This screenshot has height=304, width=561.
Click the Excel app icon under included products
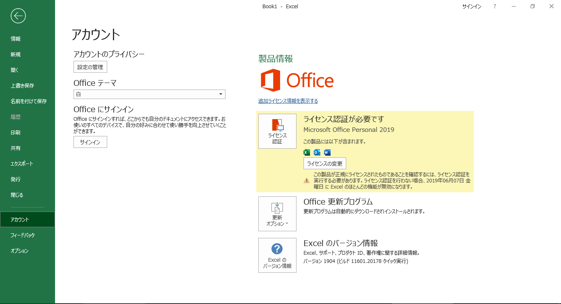pyautogui.click(x=306, y=152)
